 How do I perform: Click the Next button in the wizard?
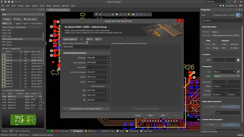tap(163, 115)
